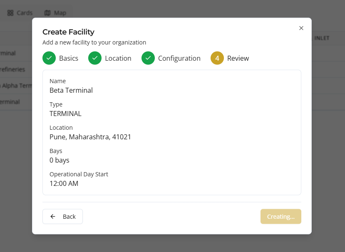345x252 pixels.
Task: Click the Operational Day Start label
Action: pyautogui.click(x=79, y=174)
